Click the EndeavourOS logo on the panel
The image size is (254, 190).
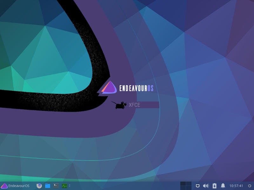pyautogui.click(x=4, y=186)
